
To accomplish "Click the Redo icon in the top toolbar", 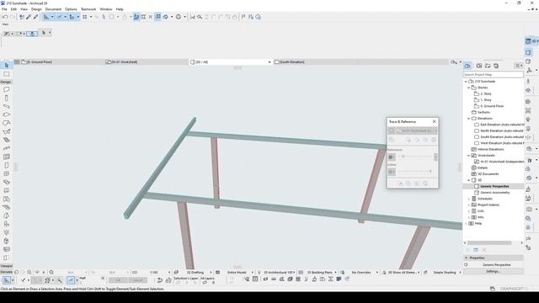I will [x=13, y=17].
